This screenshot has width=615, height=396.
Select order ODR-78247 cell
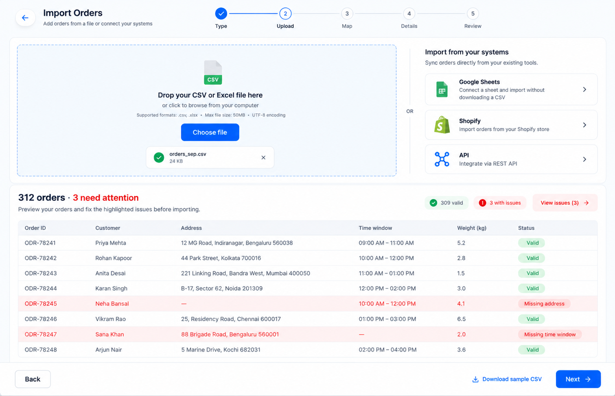41,334
